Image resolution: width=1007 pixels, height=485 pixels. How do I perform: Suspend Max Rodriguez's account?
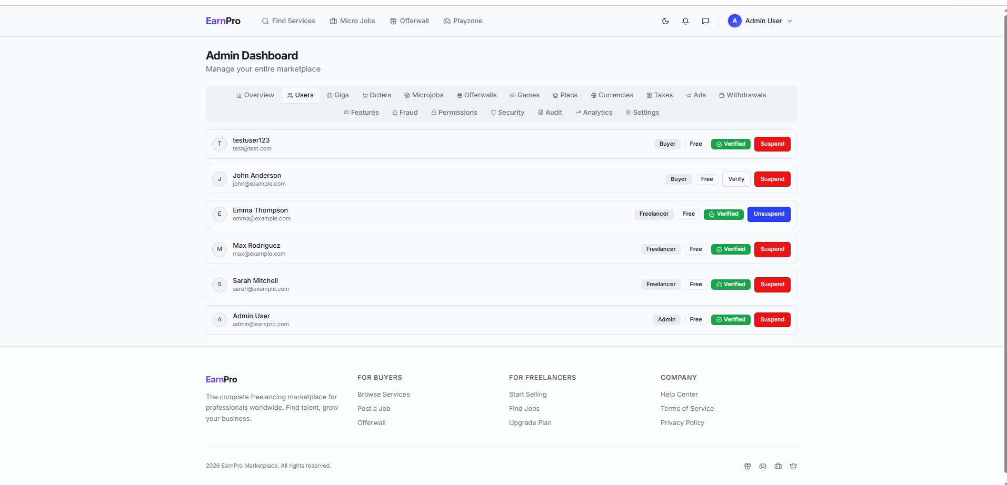click(772, 249)
